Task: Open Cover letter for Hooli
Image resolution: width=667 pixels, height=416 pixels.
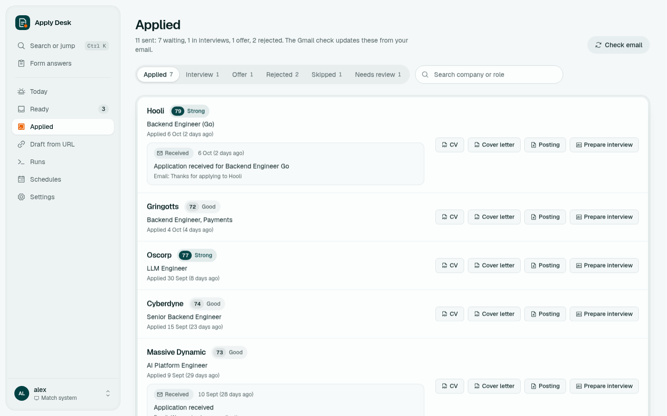Action: 494,145
